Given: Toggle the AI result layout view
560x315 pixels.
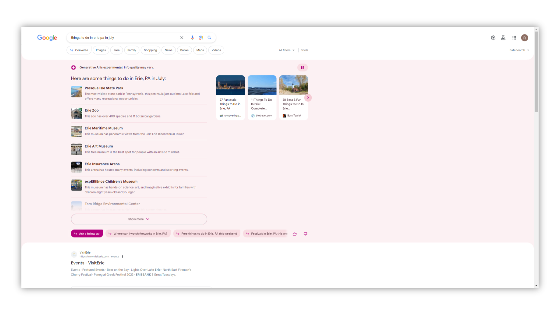Looking at the screenshot, I should [302, 68].
